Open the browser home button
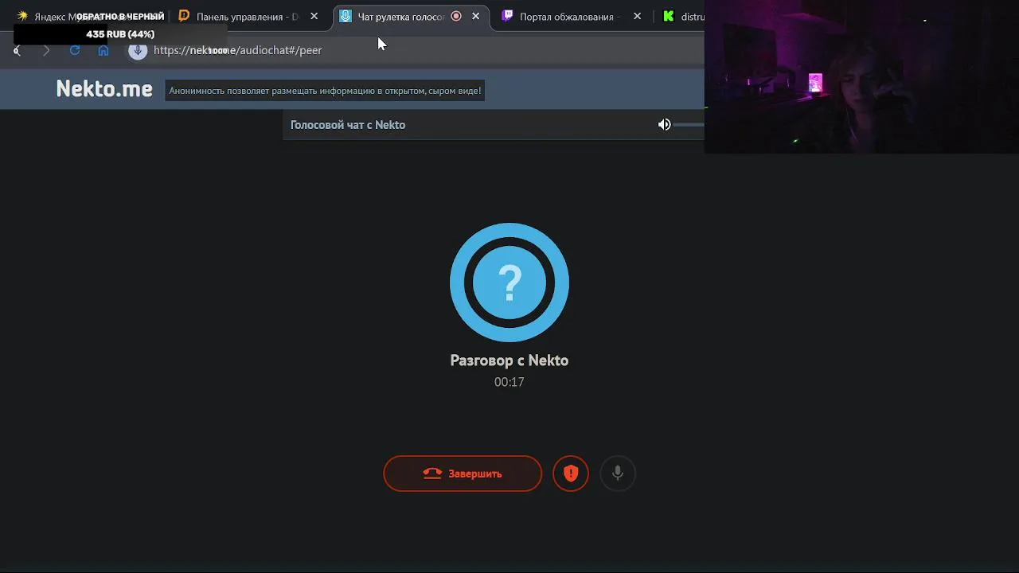This screenshot has width=1019, height=573. [103, 50]
